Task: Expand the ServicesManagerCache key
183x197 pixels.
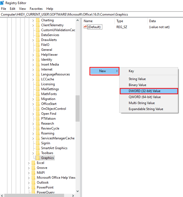Action: [33, 139]
